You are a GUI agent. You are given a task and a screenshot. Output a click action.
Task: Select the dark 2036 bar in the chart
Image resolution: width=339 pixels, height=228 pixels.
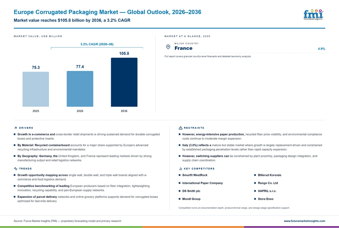click(124, 82)
